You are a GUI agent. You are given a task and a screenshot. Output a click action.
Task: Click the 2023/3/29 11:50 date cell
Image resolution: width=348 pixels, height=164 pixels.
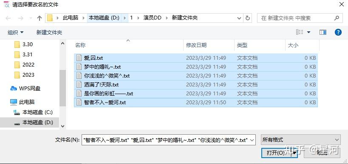(206, 103)
